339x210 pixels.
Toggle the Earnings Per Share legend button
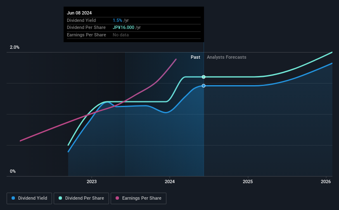tap(138, 198)
